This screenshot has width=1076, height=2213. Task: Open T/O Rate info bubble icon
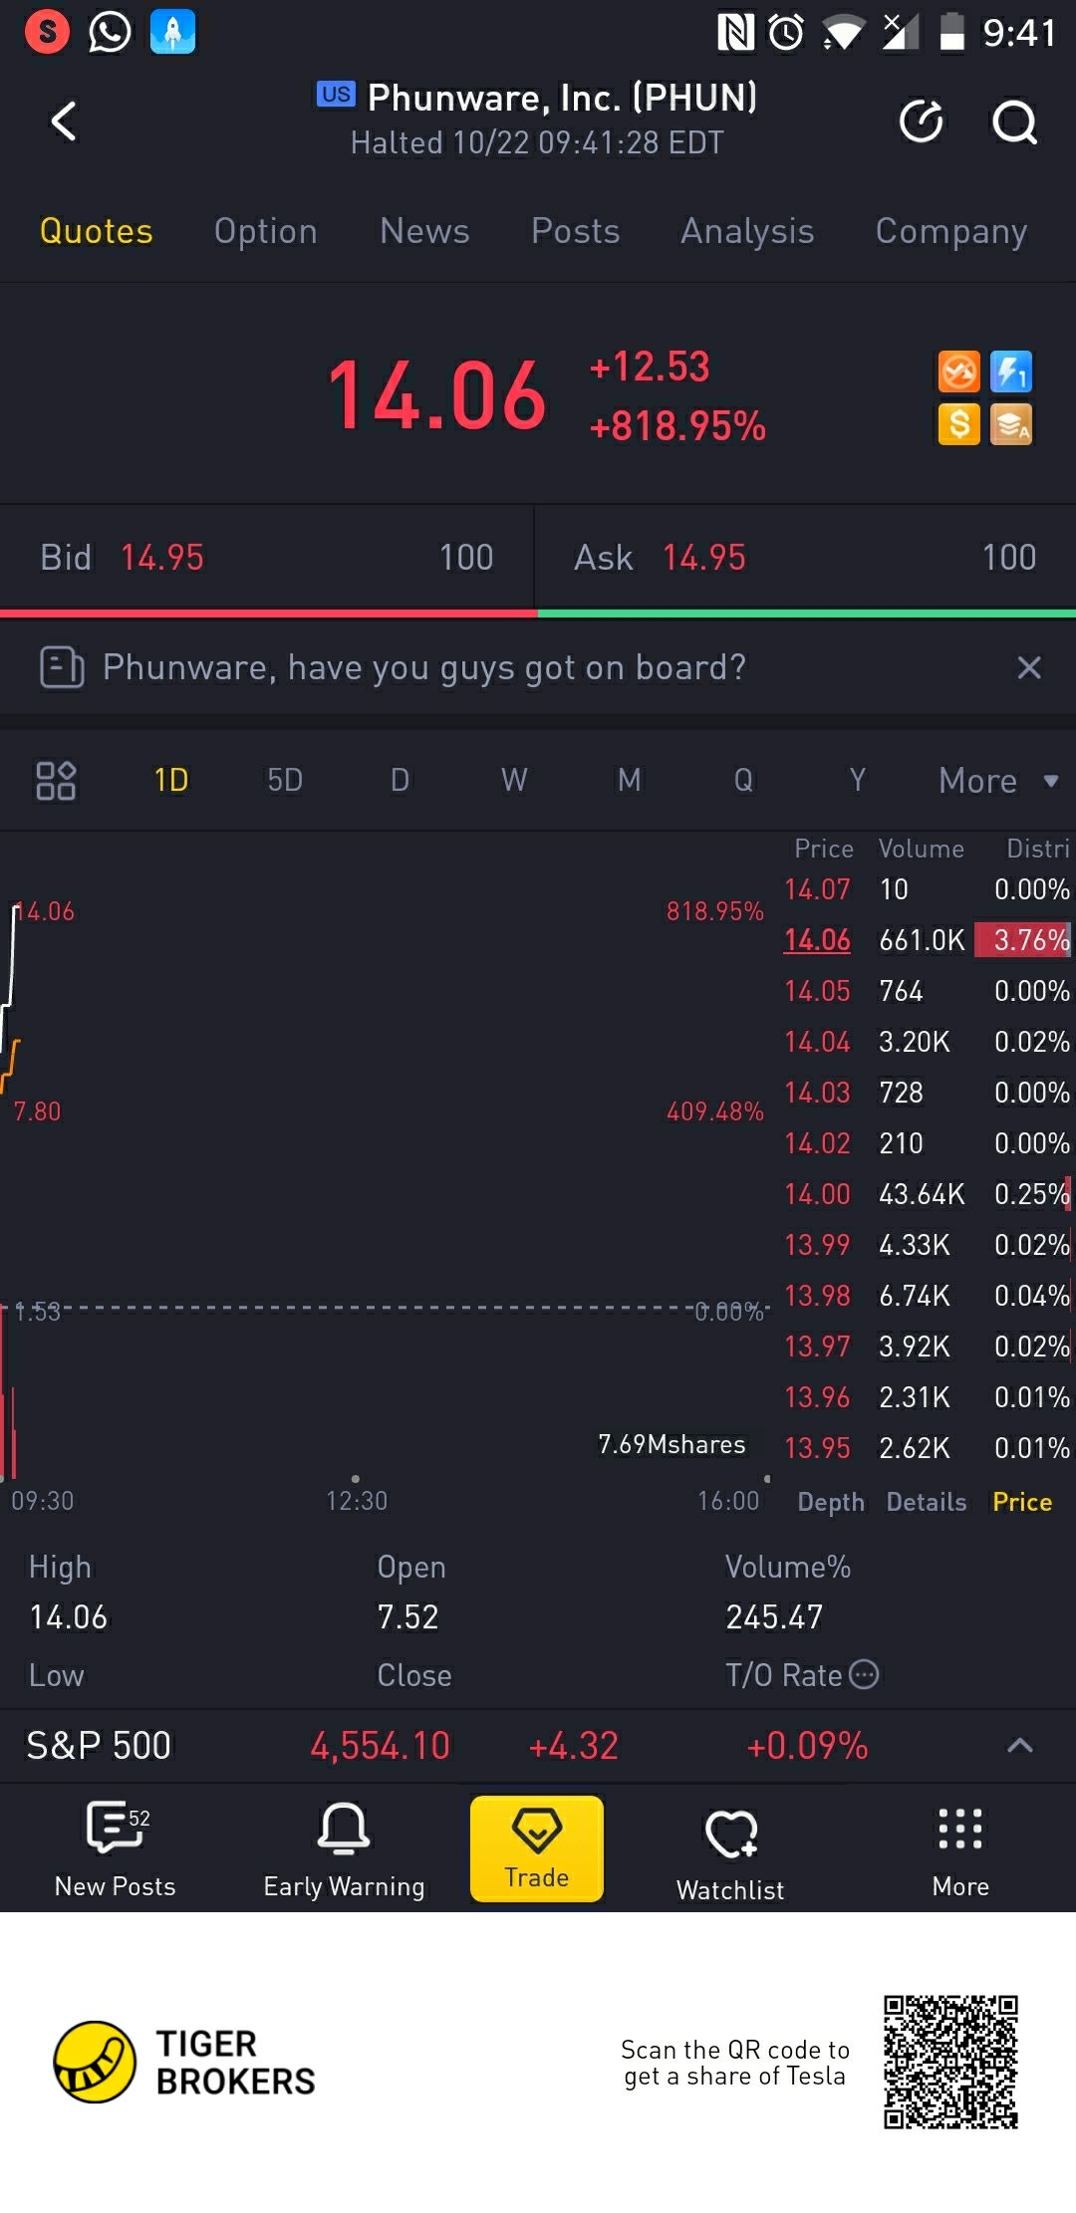[864, 1674]
